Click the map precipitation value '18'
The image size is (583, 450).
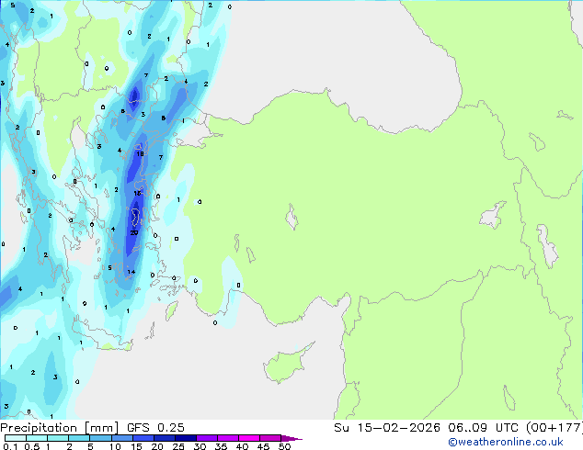coord(140,153)
